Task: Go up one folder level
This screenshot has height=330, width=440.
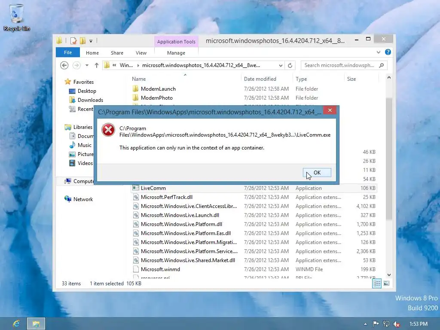Action: tap(97, 65)
